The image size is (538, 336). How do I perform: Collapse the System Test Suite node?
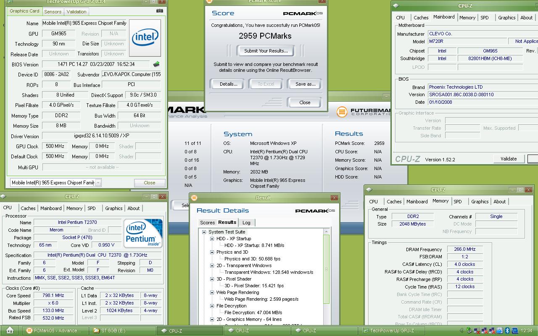[204, 232]
